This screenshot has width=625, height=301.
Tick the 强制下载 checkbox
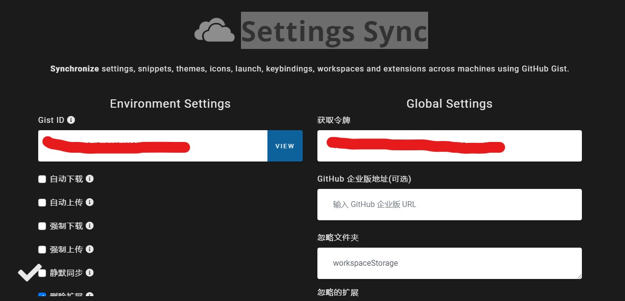click(x=42, y=226)
